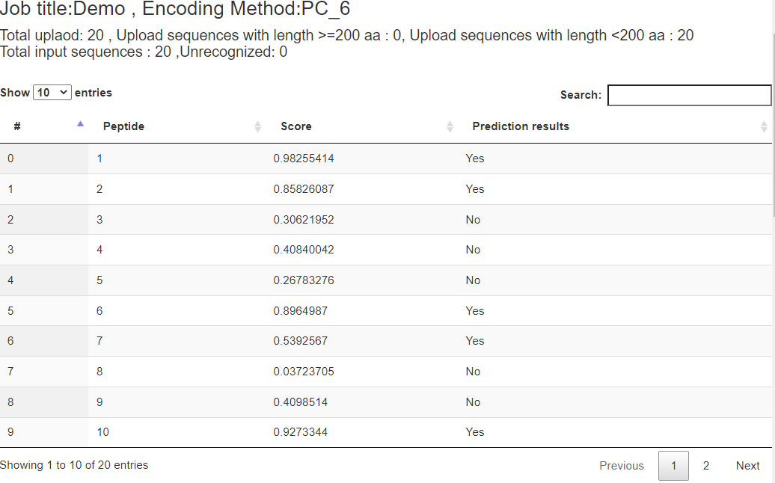Sort table by the # column arrow
Screen dimensions: 775x483
pos(81,126)
